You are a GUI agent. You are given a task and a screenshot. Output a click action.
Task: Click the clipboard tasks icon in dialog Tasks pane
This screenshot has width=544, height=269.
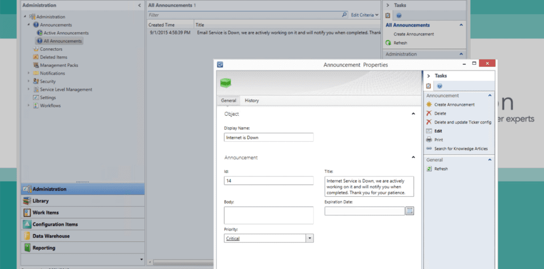429,85
